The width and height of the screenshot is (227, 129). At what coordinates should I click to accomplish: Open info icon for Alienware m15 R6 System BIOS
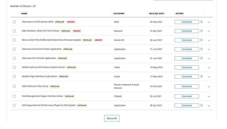tap(201, 22)
